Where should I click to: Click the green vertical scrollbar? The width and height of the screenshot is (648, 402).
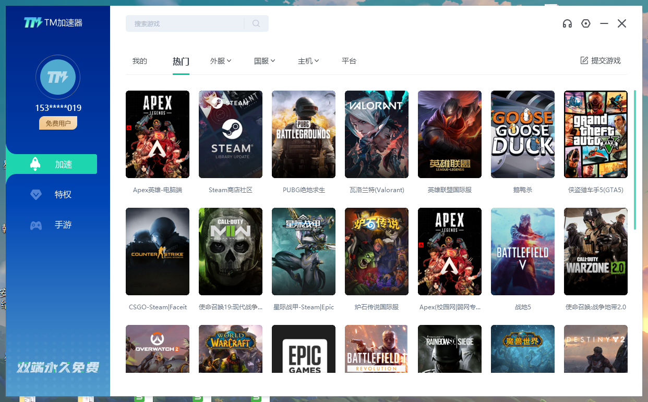(635, 159)
